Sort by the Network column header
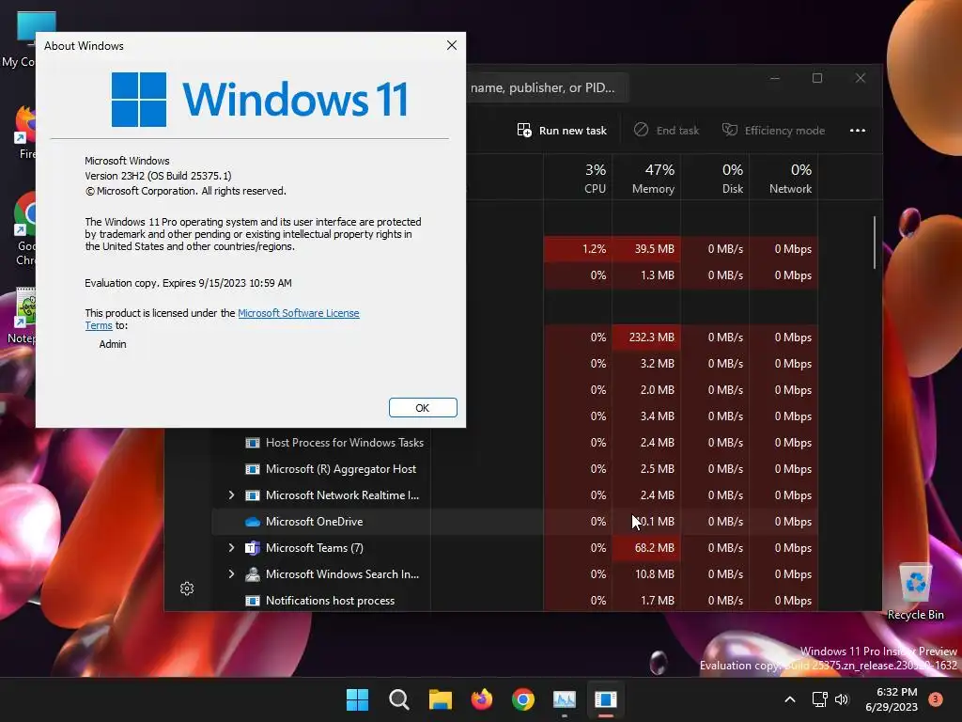This screenshot has height=722, width=962. pos(784,178)
